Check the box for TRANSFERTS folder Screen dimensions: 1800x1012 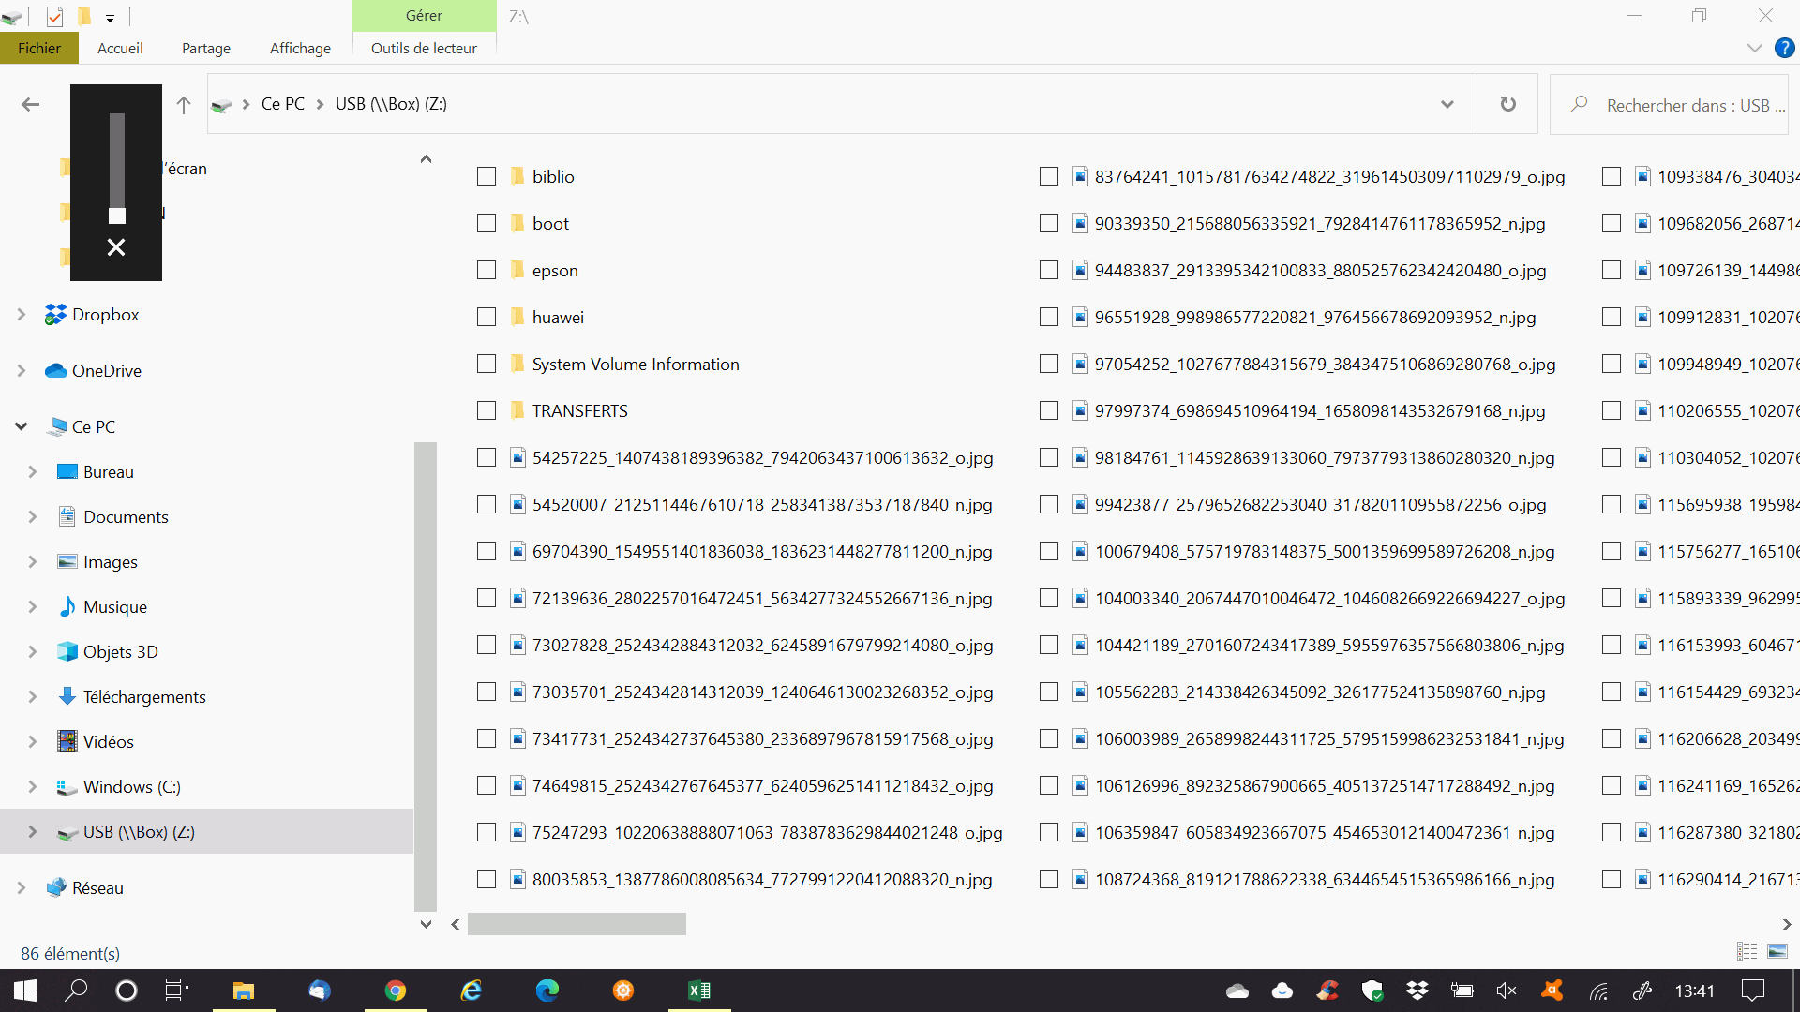click(x=487, y=410)
